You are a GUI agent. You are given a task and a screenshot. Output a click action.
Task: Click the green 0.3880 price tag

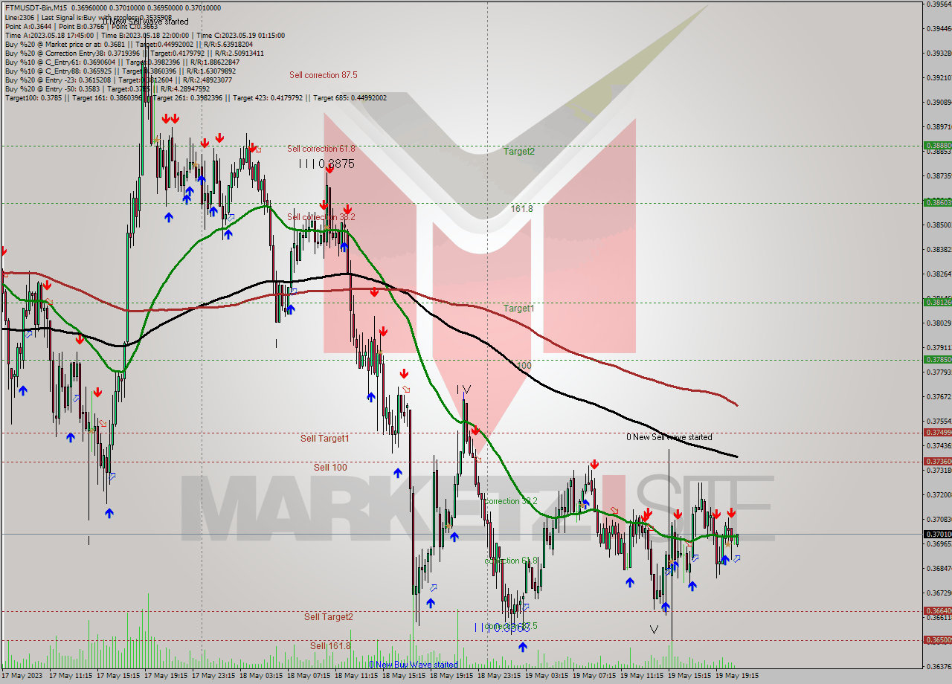[937, 146]
